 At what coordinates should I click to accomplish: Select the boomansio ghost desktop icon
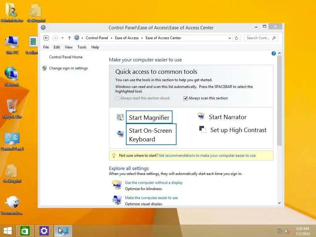pos(12,205)
